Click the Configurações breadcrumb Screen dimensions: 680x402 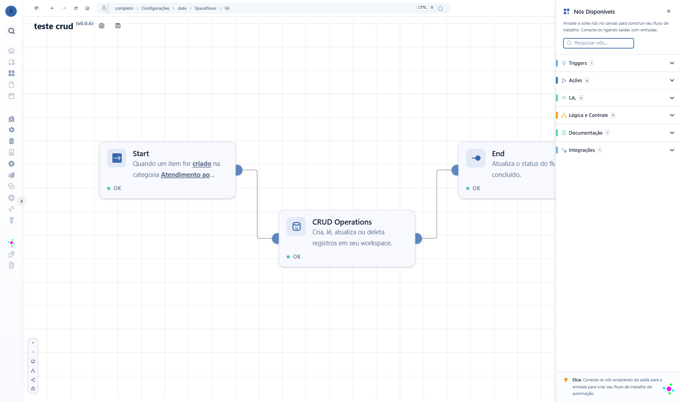[155, 8]
